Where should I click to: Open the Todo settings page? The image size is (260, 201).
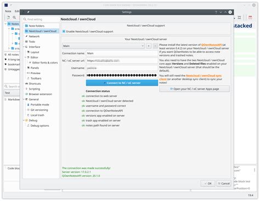point(32,42)
